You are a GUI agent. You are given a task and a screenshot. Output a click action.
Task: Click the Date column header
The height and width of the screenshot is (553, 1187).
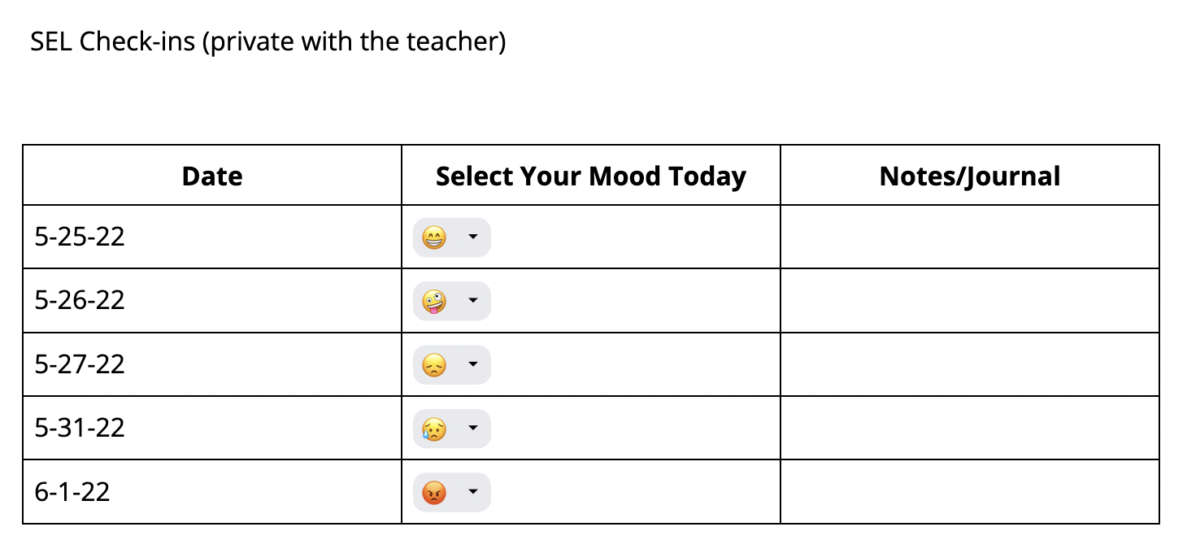[211, 176]
